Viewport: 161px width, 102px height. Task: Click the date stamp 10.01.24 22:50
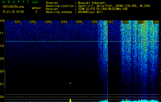13,12
